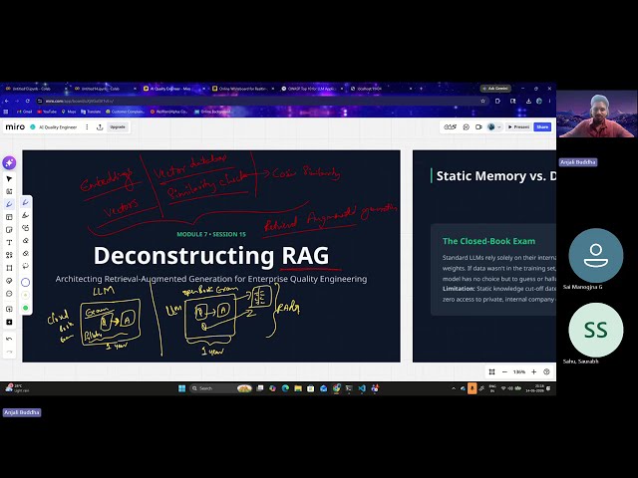
Task: Open the more apps plus button
Action: [9, 322]
